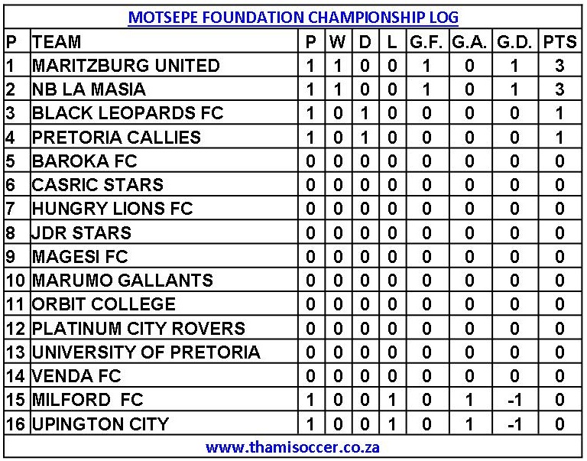Click Upington City at position 16

click(x=100, y=424)
